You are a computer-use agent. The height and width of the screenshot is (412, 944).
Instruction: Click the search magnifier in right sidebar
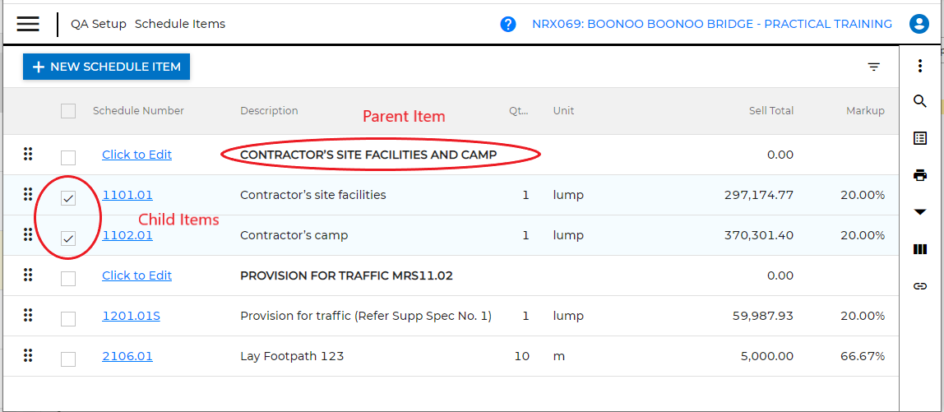coord(920,101)
